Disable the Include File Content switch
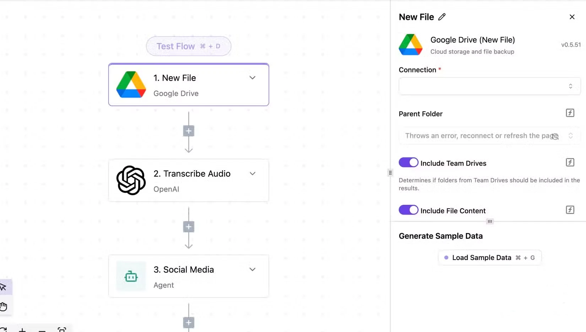 [408, 210]
